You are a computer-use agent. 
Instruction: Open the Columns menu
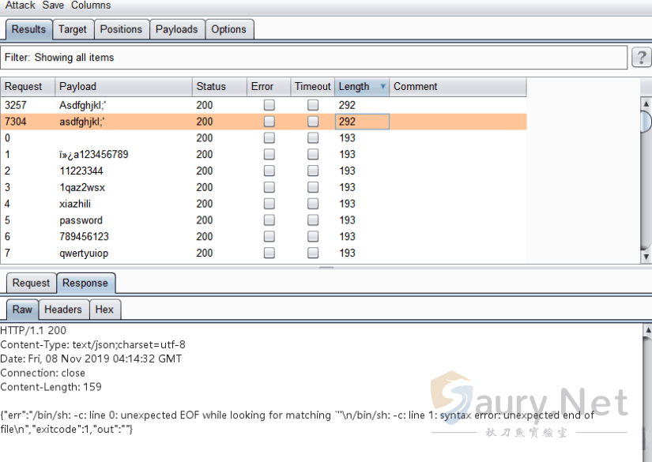coord(91,6)
